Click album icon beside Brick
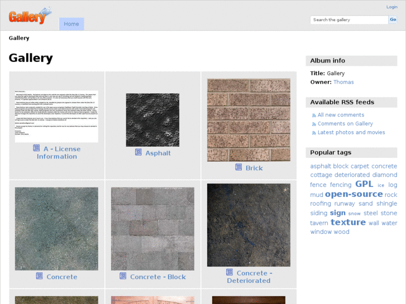The width and height of the screenshot is (406, 304). (238, 167)
